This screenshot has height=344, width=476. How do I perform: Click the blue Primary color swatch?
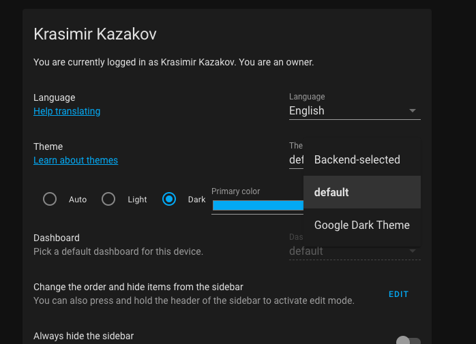(x=258, y=205)
